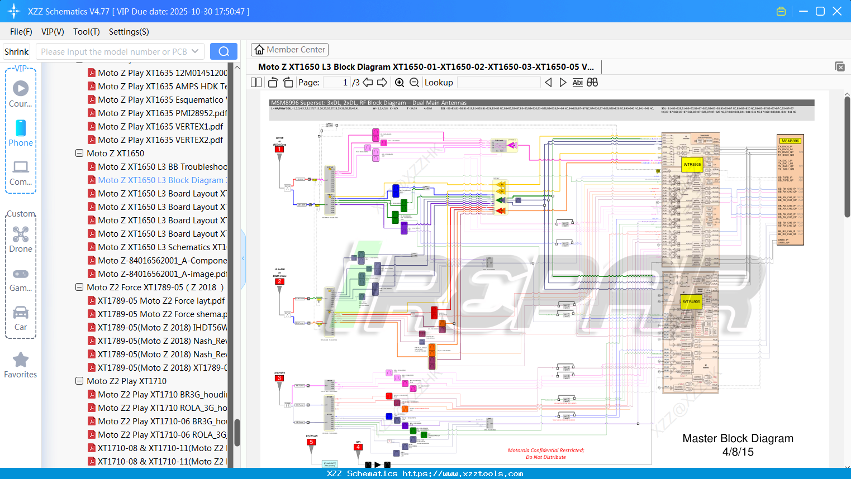Jump to next Lookup result
The width and height of the screenshot is (851, 479).
pyautogui.click(x=563, y=83)
